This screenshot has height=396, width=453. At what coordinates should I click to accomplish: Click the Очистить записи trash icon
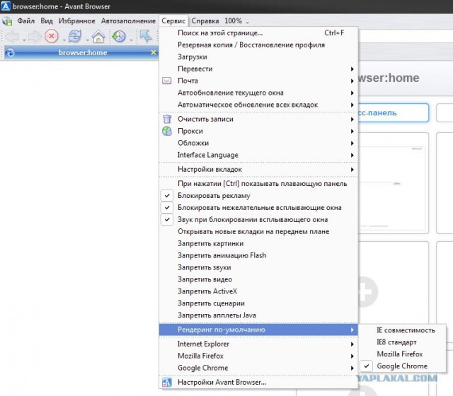pyautogui.click(x=167, y=119)
